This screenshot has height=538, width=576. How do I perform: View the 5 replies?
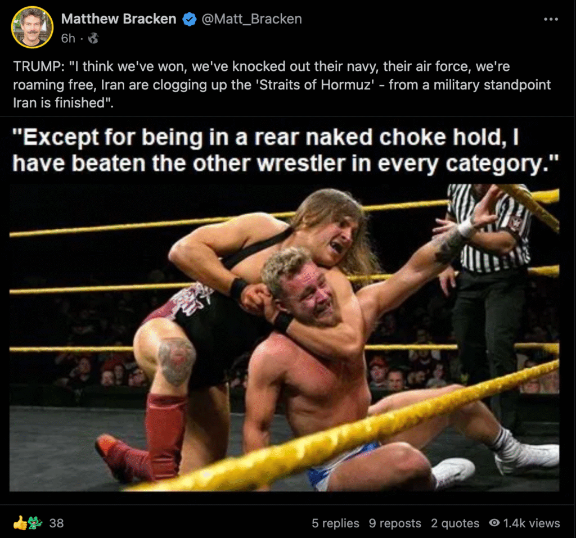coord(335,523)
